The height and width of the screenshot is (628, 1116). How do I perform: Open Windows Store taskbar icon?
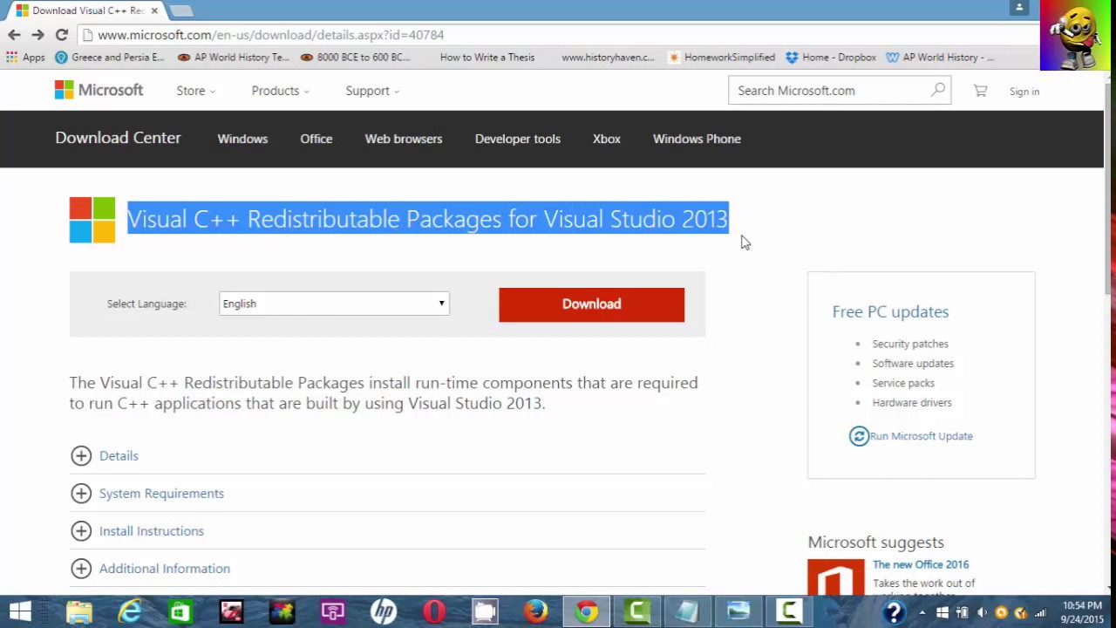[180, 611]
